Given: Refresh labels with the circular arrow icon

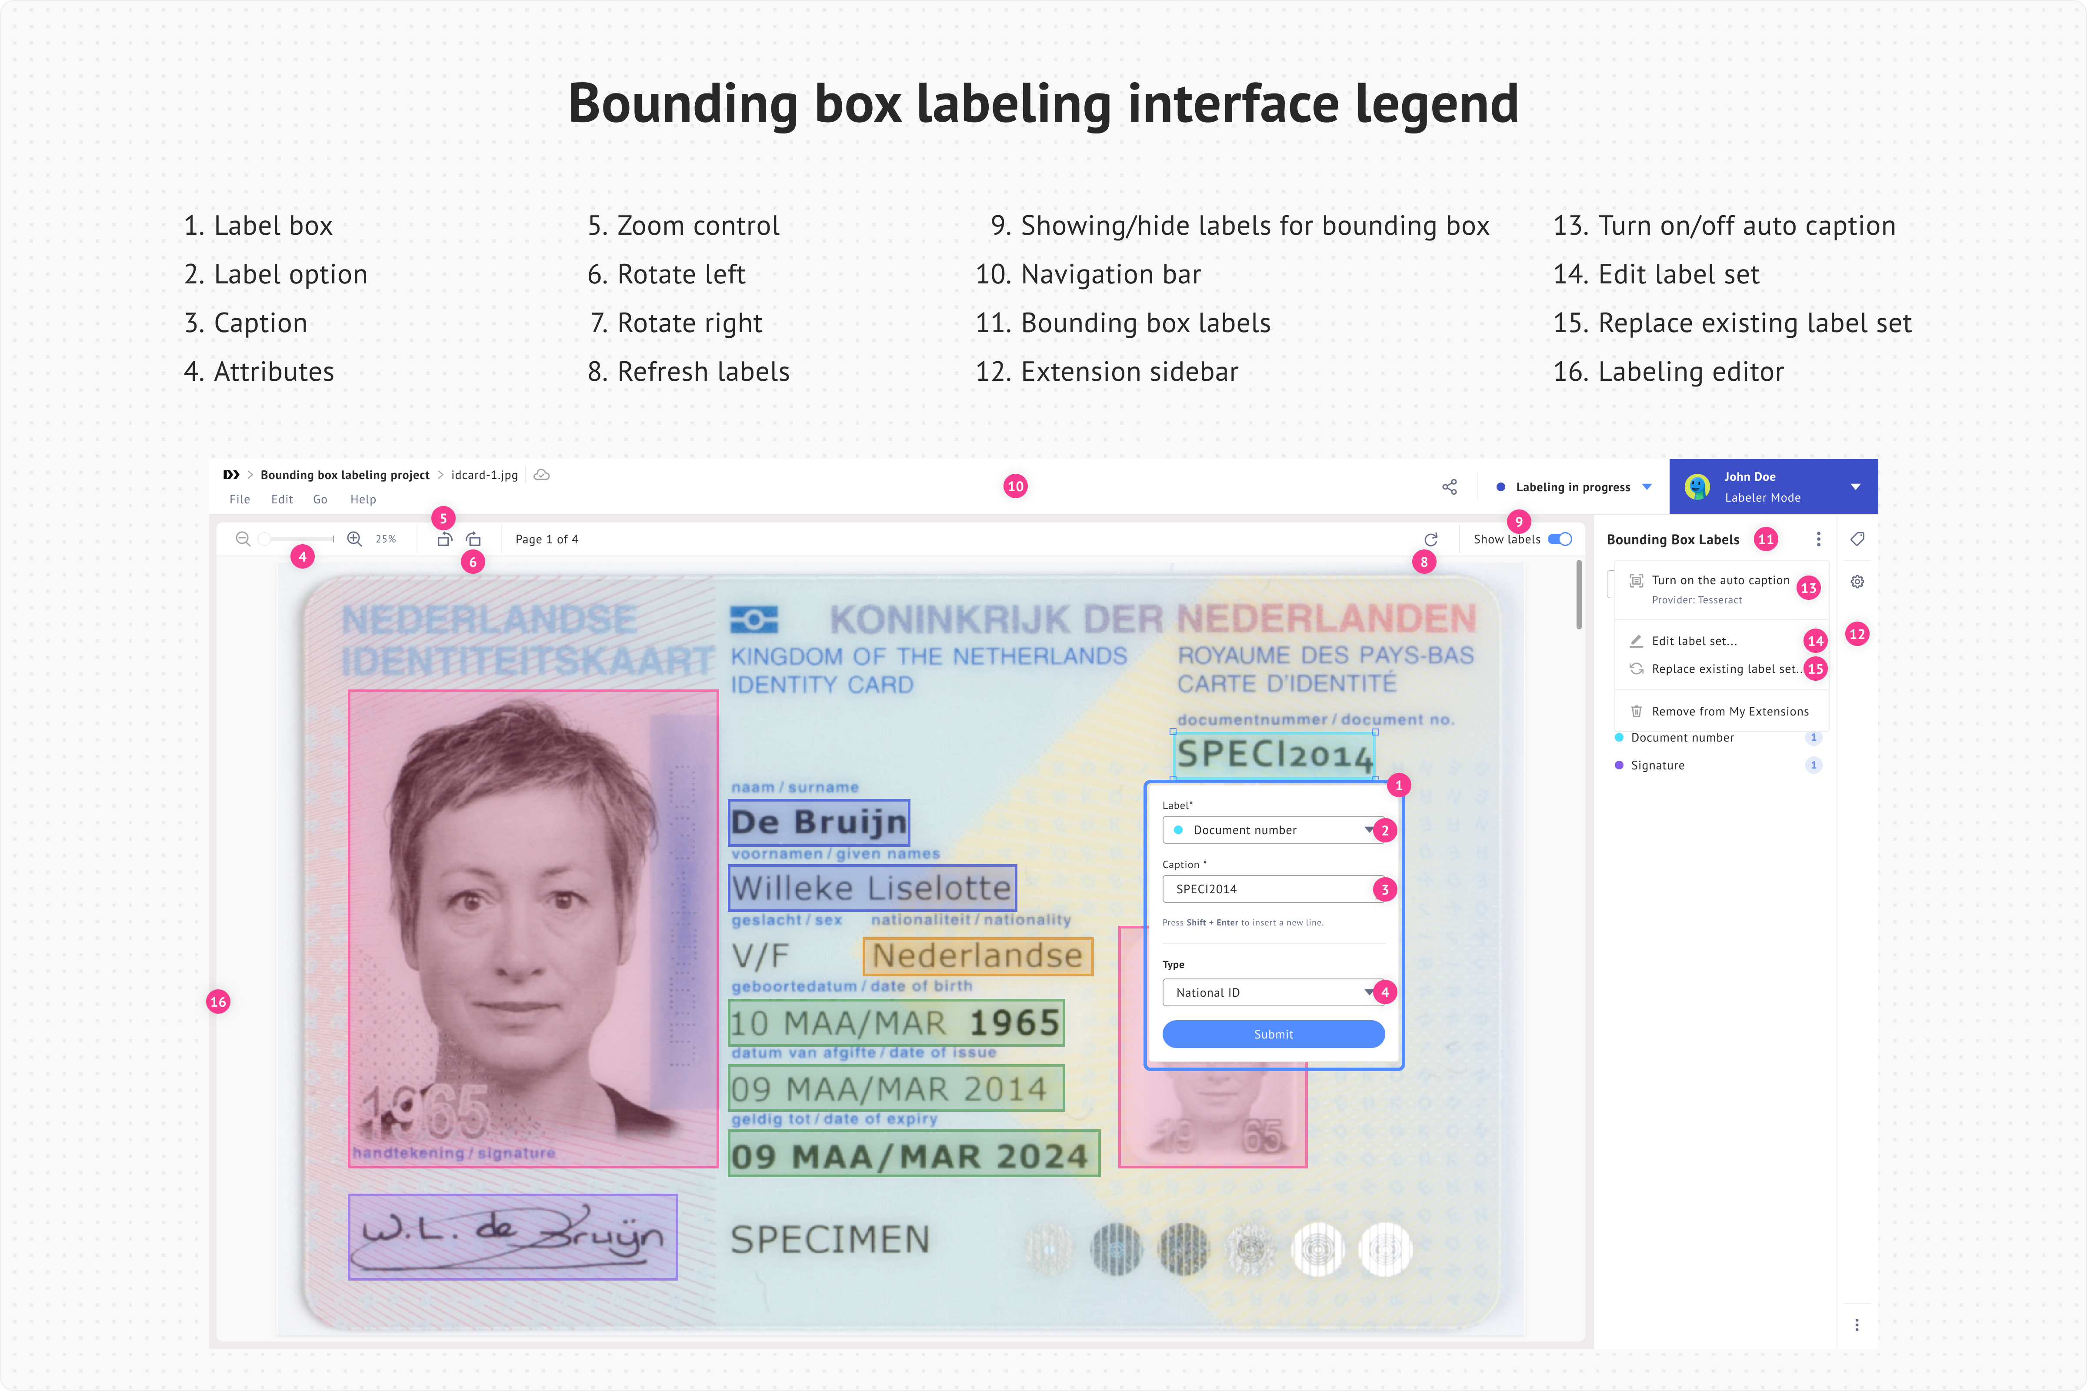Looking at the screenshot, I should tap(1430, 539).
